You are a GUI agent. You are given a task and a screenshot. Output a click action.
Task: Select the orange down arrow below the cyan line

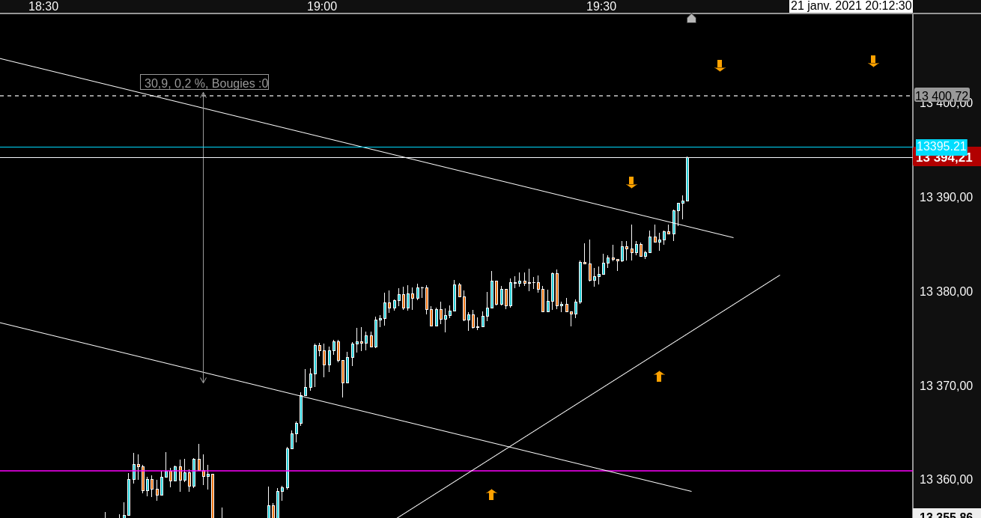click(631, 183)
